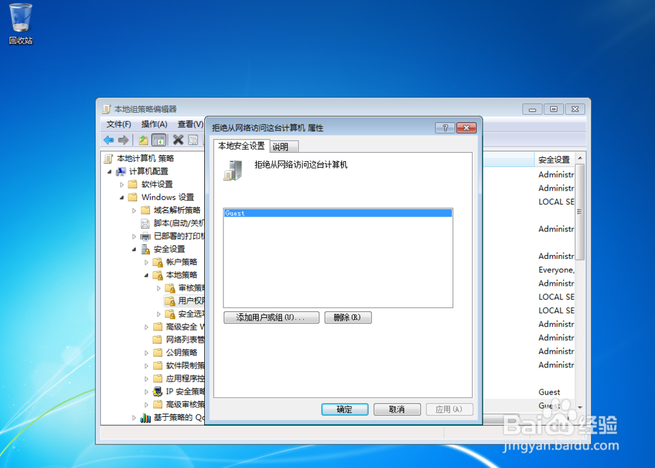The height and width of the screenshot is (468, 655).
Task: Click the Help question mark in the properties dialog
Action: (445, 128)
